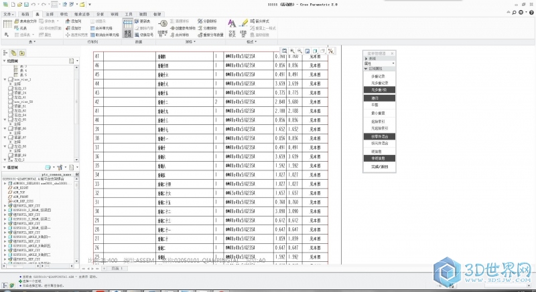Toggle 最小重复 in menu manager
The width and height of the screenshot is (536, 292).
point(379,113)
